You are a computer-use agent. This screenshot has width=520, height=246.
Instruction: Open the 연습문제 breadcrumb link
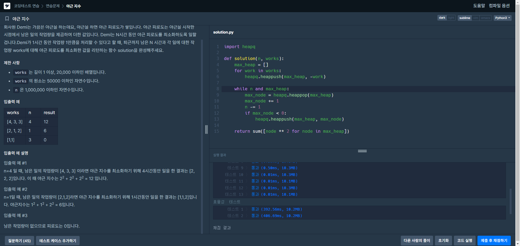coord(53,6)
